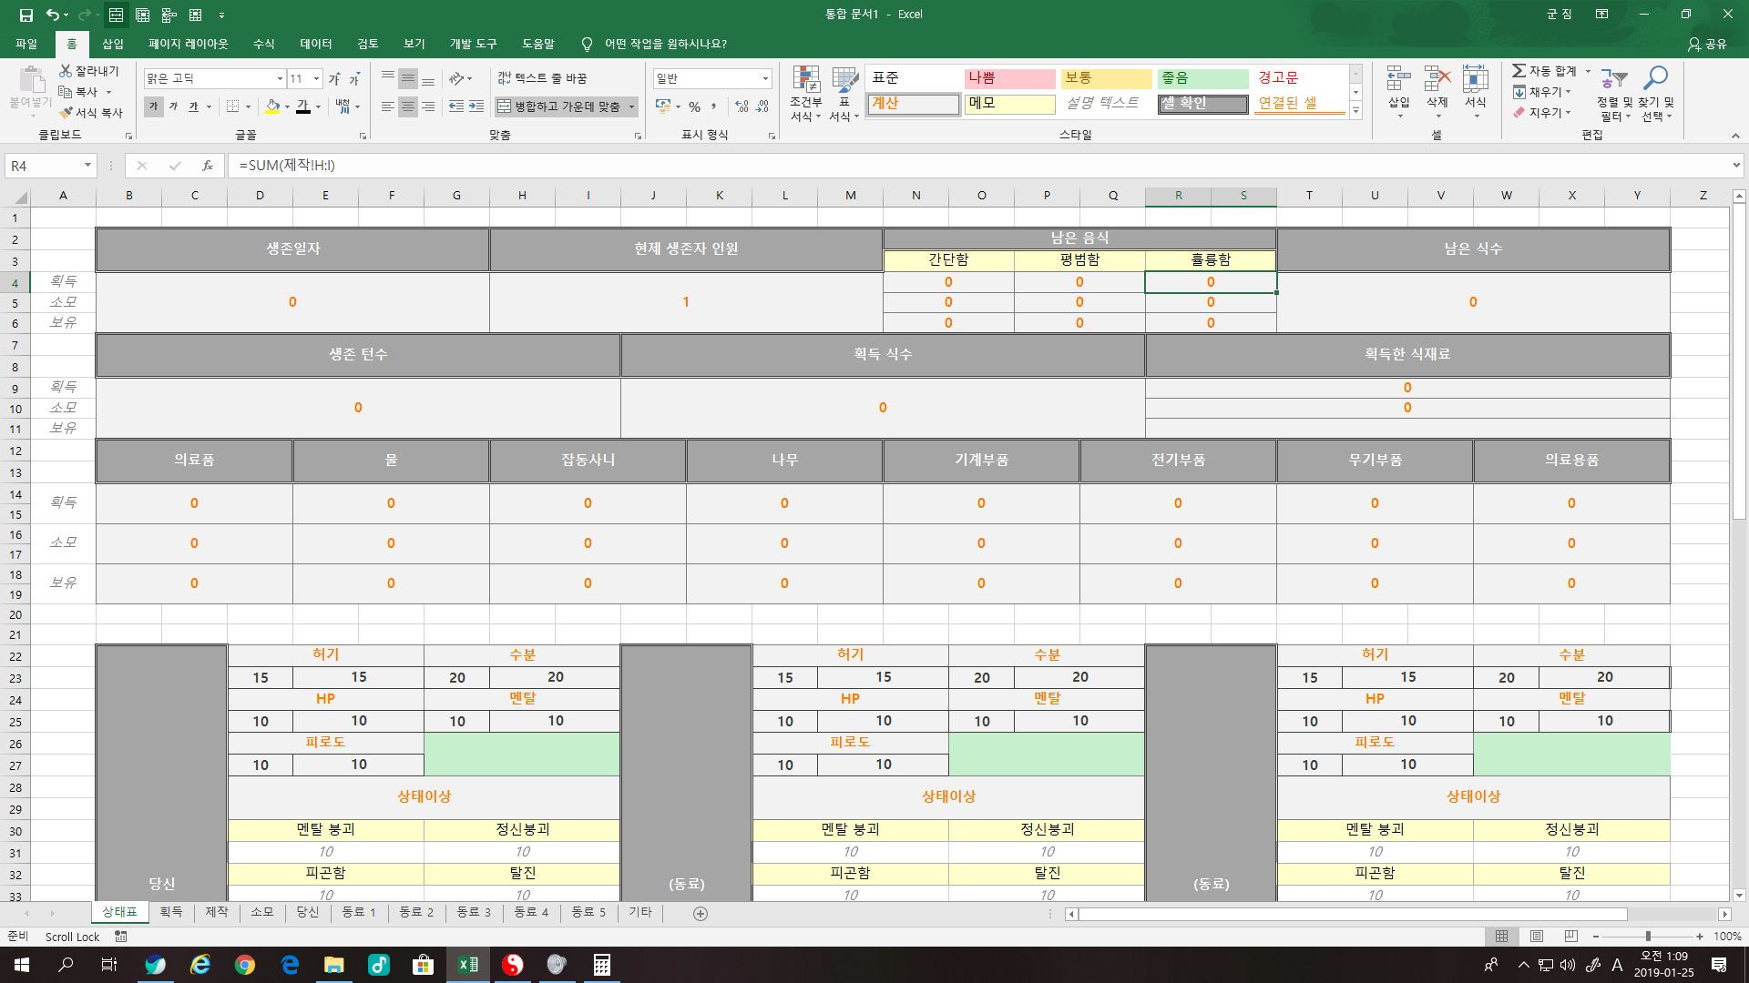Open the Find & Select magnifier icon
Screen dimensions: 1749x983
coord(1655,79)
